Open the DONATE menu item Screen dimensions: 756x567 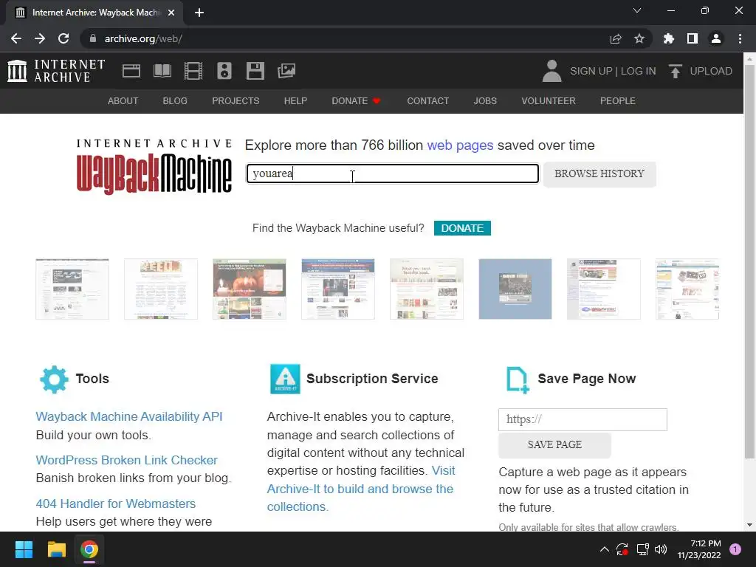pyautogui.click(x=357, y=100)
